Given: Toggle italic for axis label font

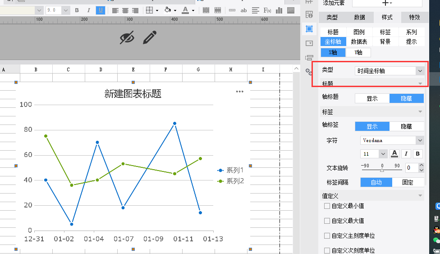Looking at the screenshot, I should 406,154.
